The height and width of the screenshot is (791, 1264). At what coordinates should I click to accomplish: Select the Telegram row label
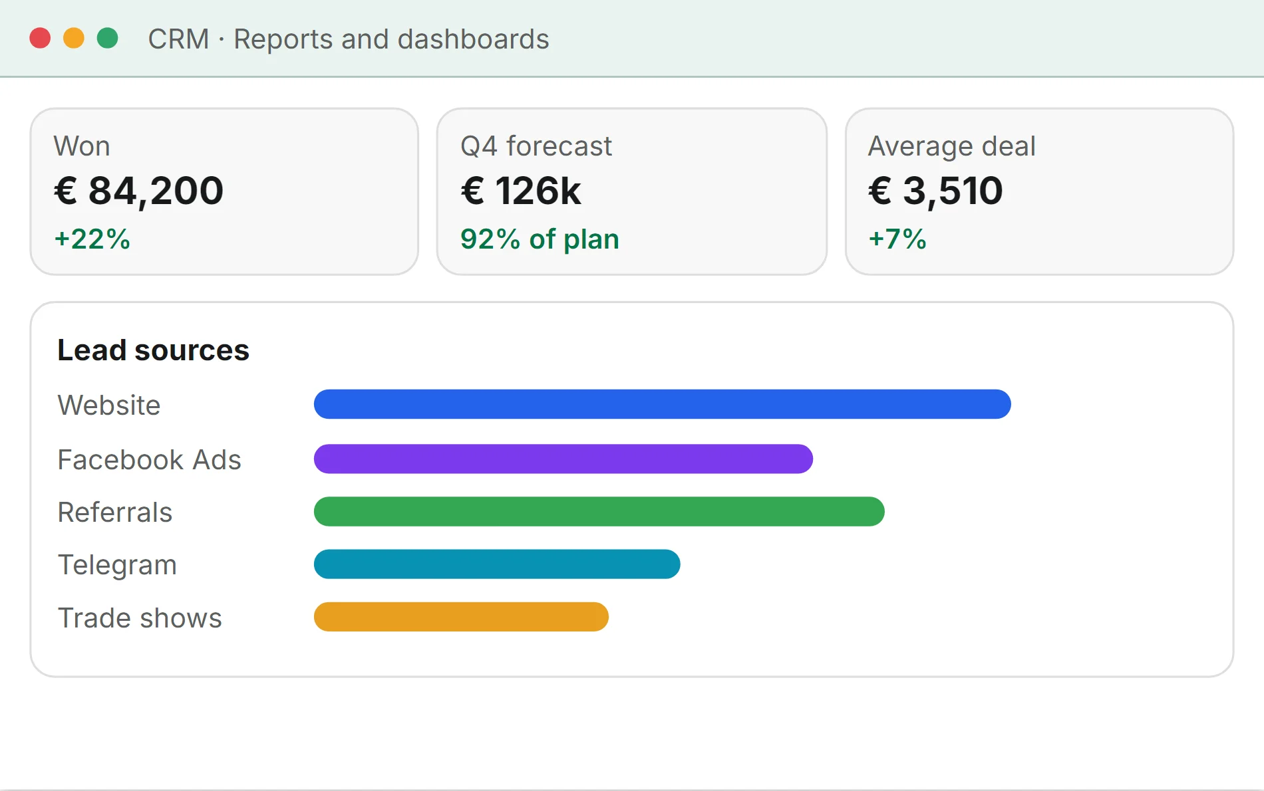(117, 565)
